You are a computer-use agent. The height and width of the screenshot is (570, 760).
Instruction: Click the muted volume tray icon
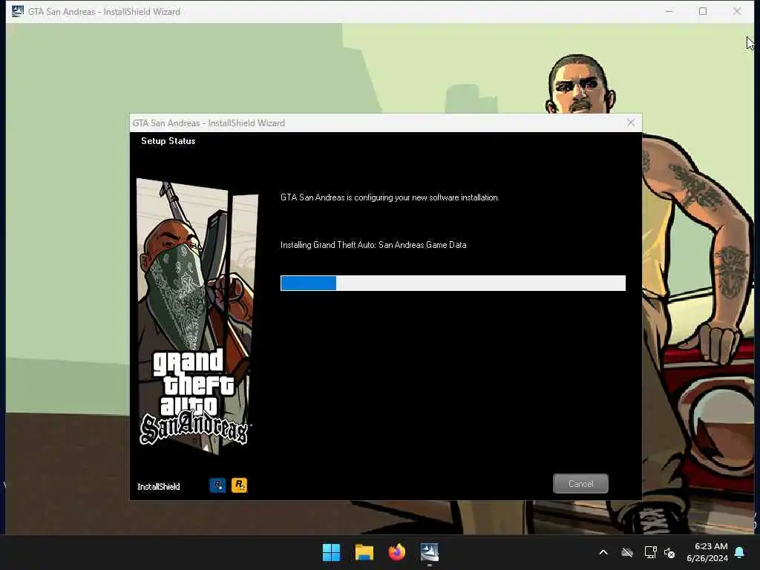(670, 552)
